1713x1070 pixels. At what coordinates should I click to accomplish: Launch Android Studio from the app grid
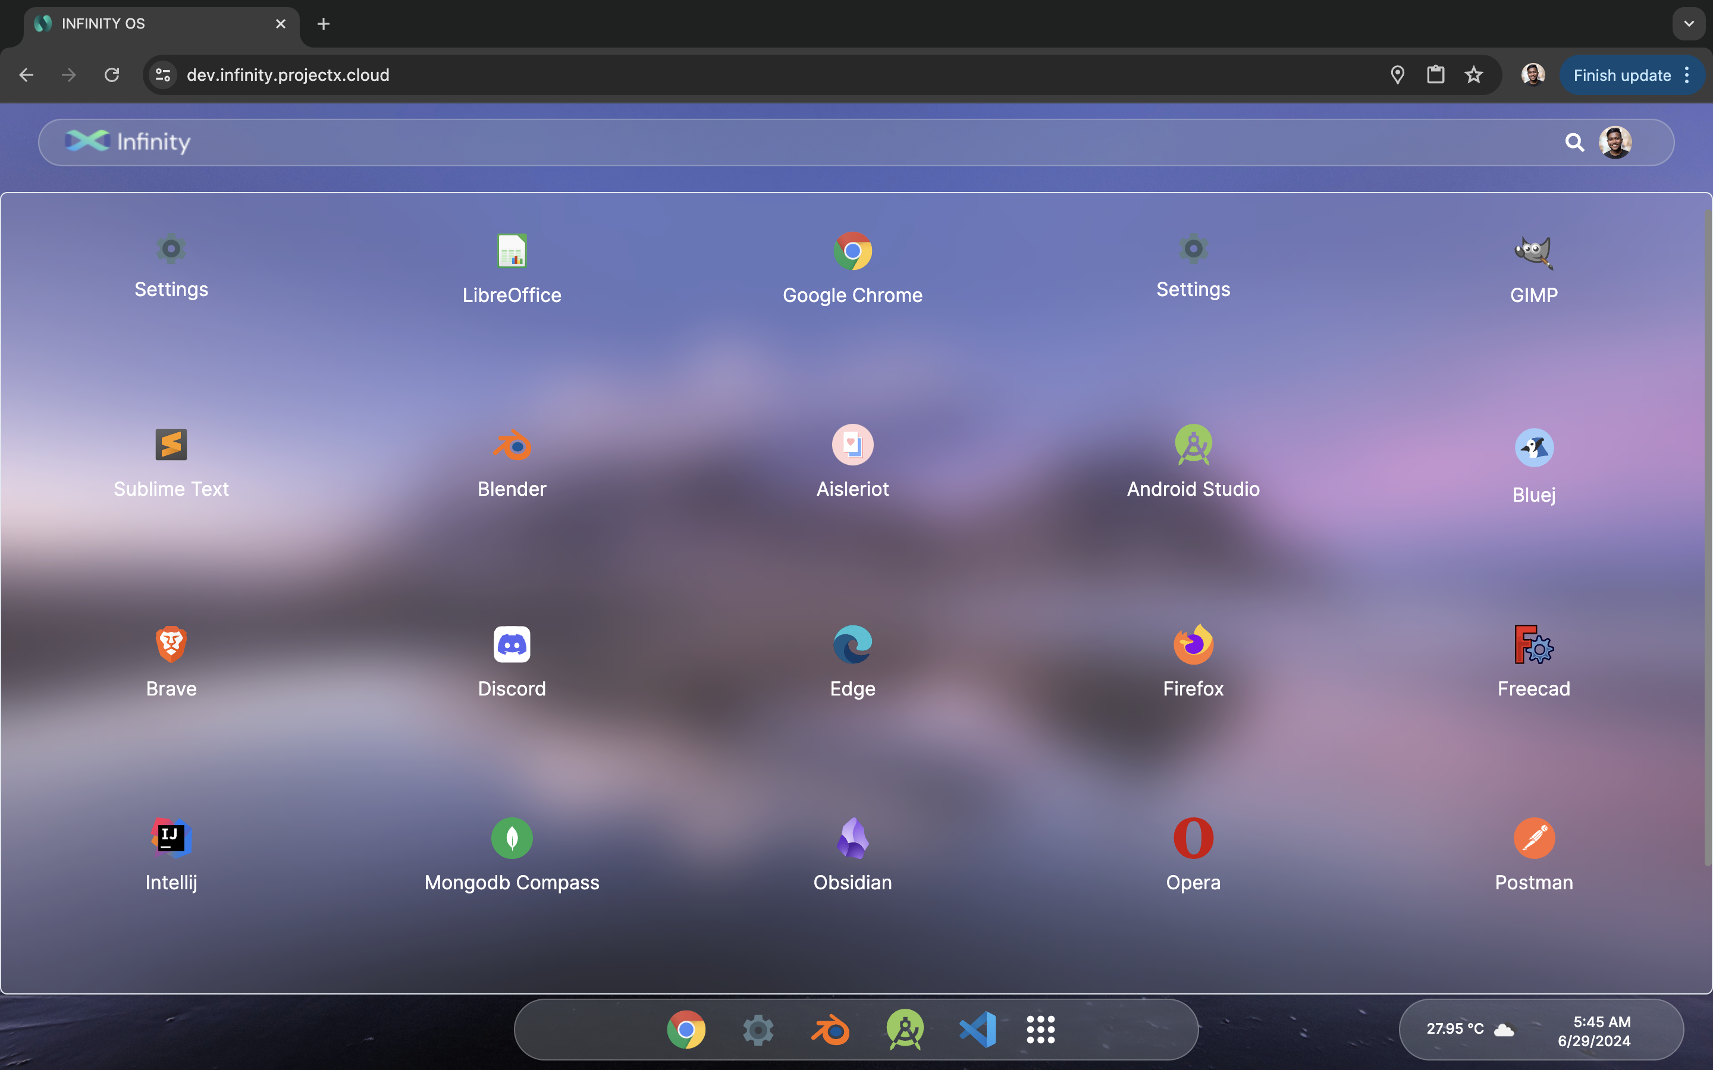tap(1193, 462)
